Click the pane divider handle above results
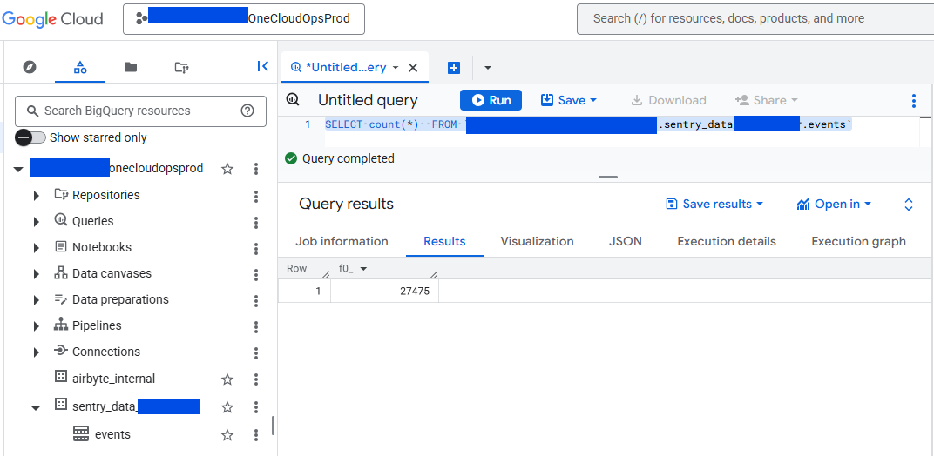This screenshot has height=456, width=934. pos(608,177)
